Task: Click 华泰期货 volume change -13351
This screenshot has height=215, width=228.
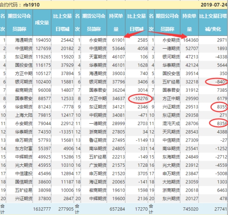Action: (x=66, y=132)
